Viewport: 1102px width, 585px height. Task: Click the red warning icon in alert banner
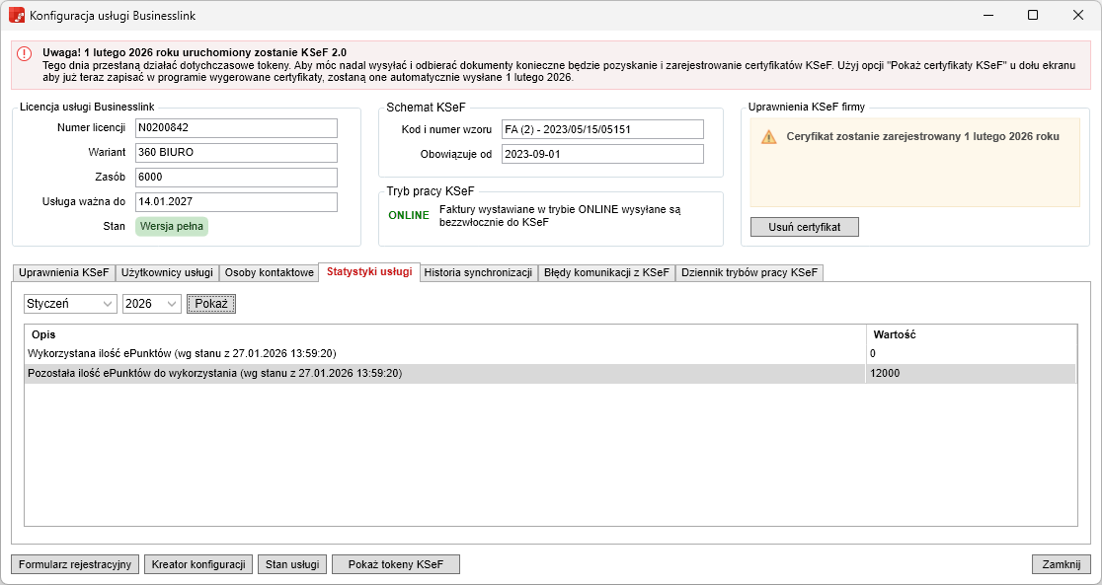click(x=25, y=54)
